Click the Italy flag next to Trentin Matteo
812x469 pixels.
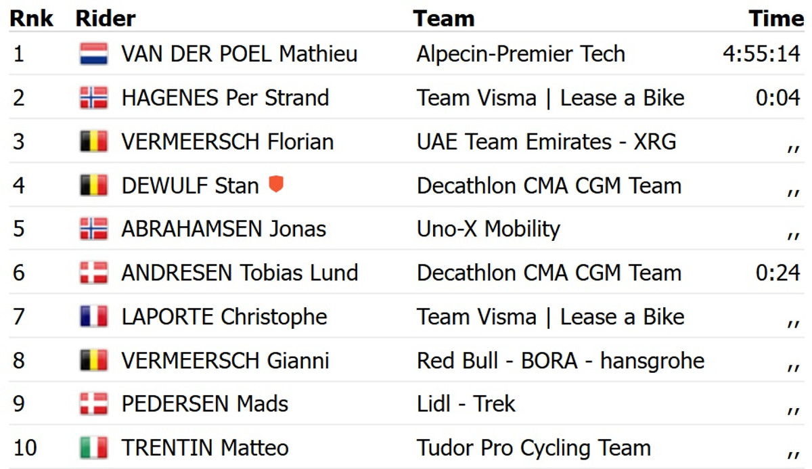93,448
